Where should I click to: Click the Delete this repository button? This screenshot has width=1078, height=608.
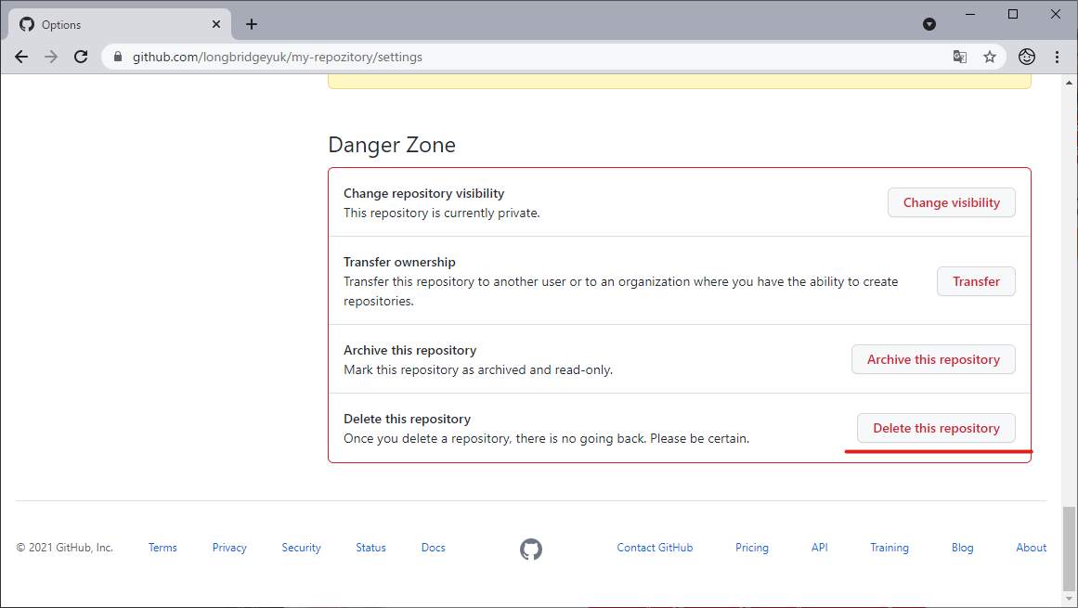coord(936,428)
